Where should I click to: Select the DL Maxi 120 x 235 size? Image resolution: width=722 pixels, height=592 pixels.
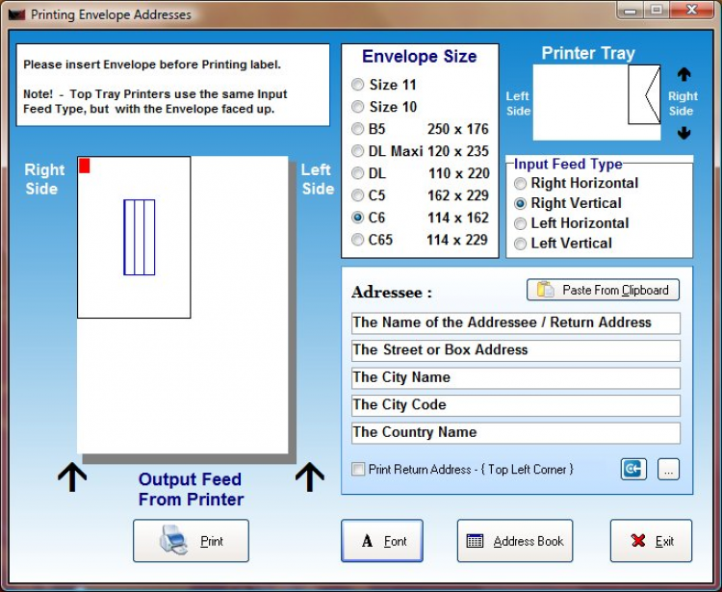(x=358, y=151)
